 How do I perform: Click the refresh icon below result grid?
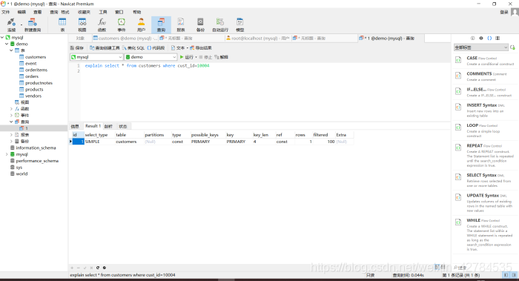click(98, 268)
